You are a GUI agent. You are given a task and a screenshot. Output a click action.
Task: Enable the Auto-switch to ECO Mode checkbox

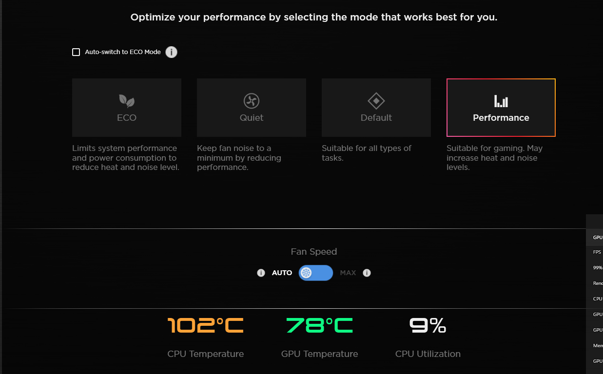pyautogui.click(x=76, y=52)
